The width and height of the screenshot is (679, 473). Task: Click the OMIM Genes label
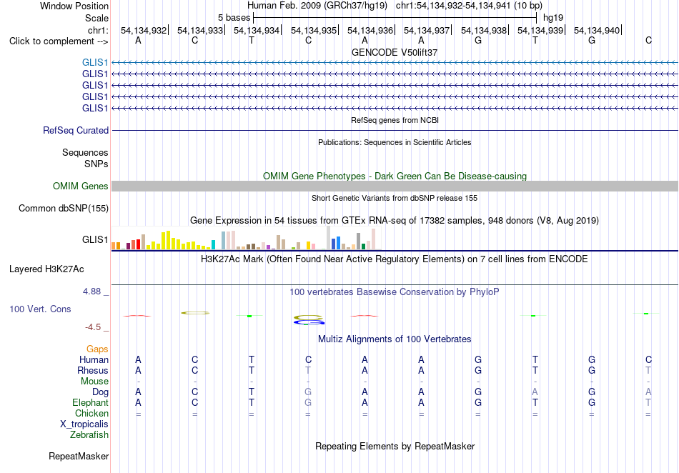[x=80, y=186]
